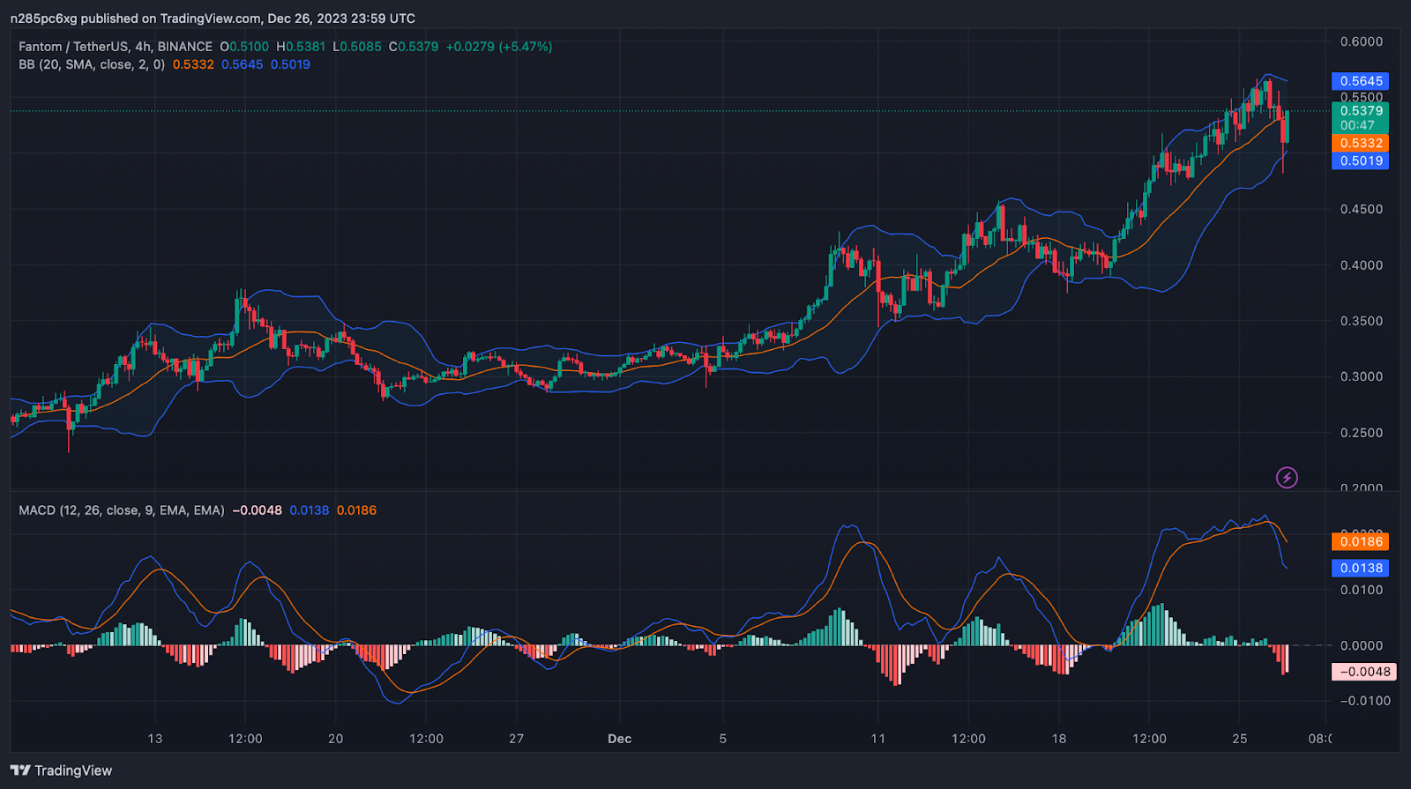Click the 00:47 candle countdown timer
1411x789 pixels.
pos(1357,125)
